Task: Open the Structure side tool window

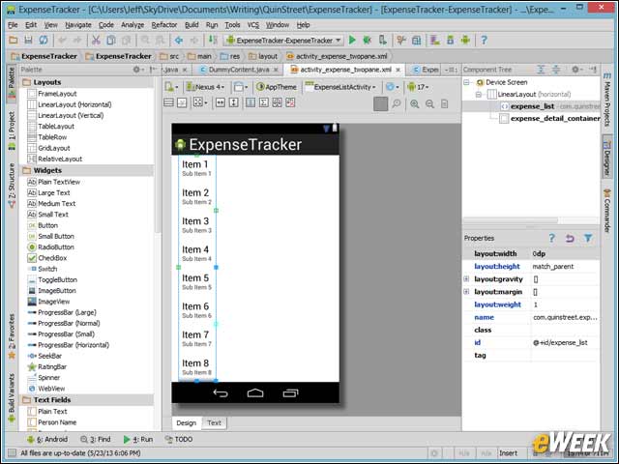Action: point(12,186)
